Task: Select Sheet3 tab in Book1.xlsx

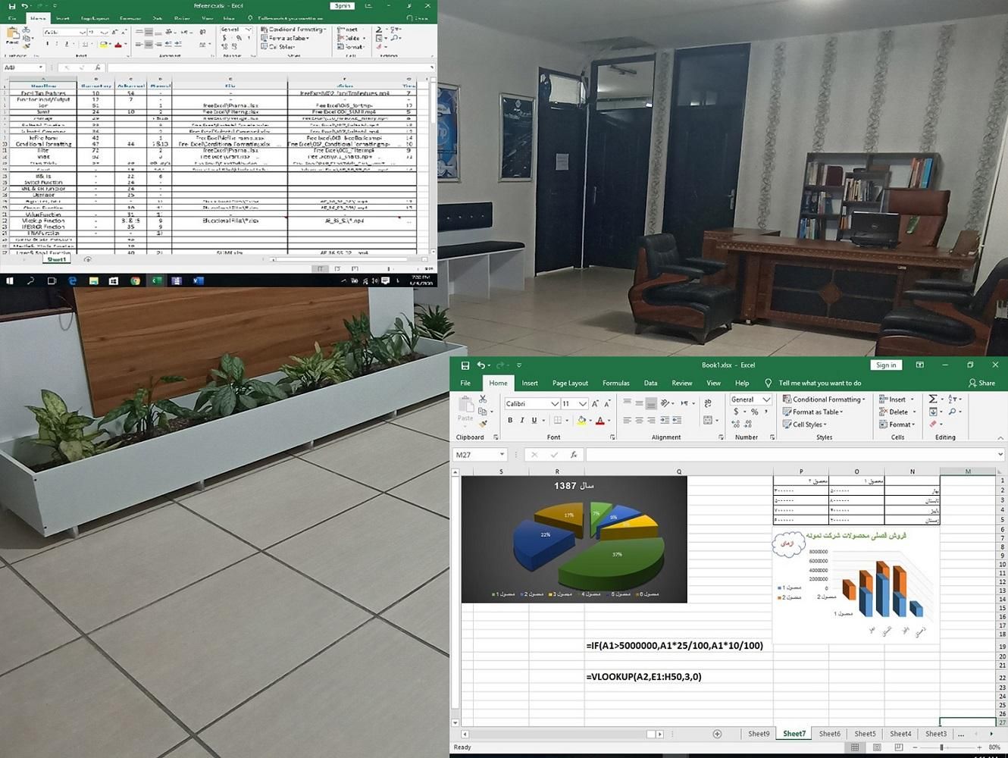Action: (936, 734)
